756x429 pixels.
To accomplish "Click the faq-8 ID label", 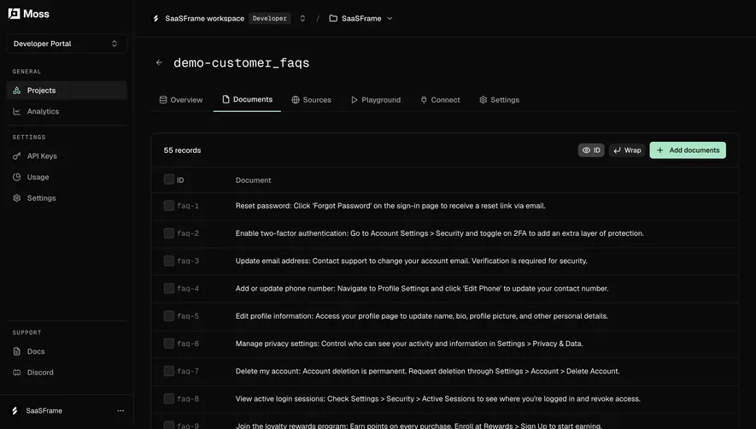I will [188, 398].
